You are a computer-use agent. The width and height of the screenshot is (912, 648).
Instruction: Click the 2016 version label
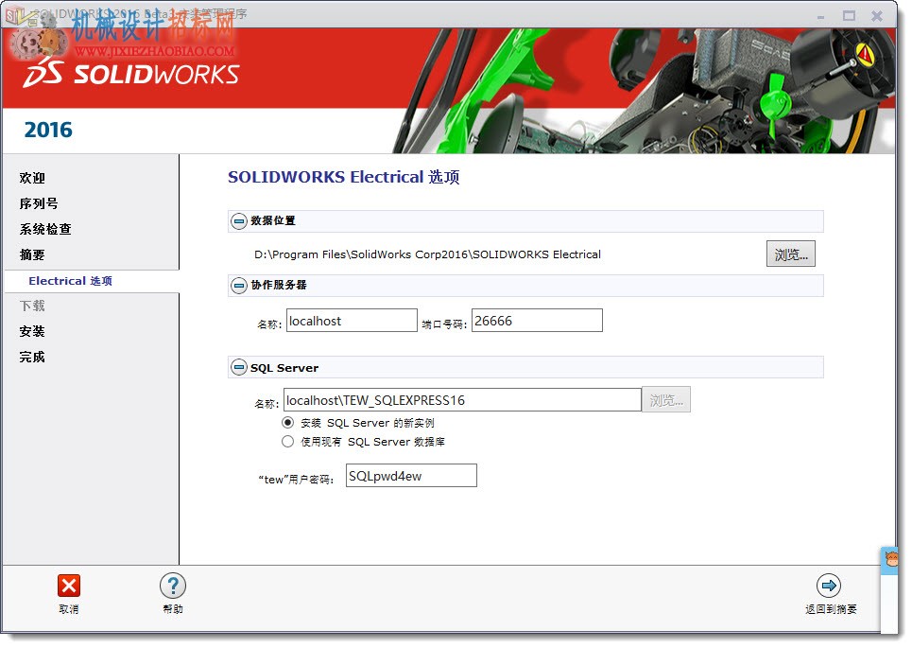48,130
